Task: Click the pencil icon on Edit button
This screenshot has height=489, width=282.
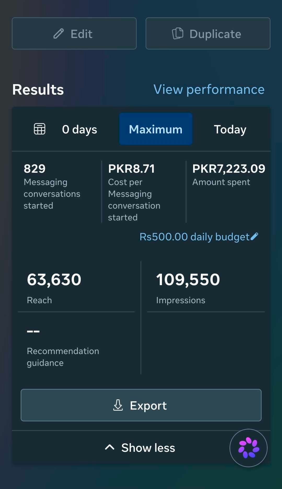Action: (x=59, y=34)
